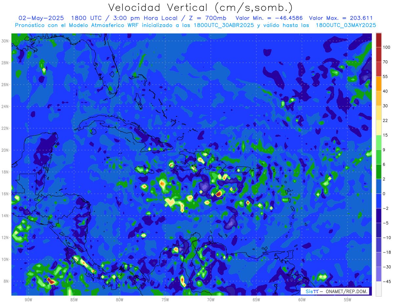This screenshot has width=394, height=304.
Task: Click the colorbar value "-18"
Action: 386,252
